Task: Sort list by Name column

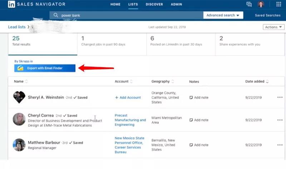Action: tap(26, 81)
